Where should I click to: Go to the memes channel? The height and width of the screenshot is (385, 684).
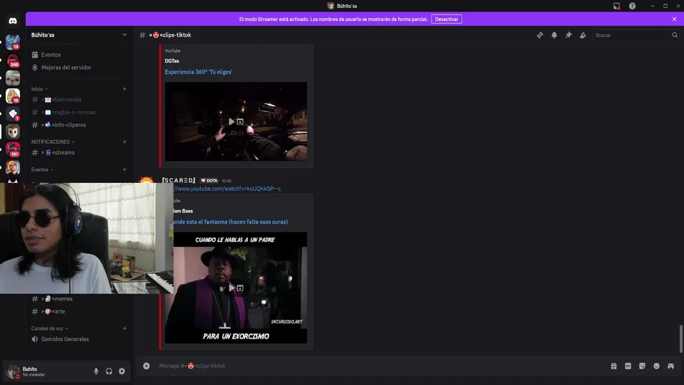click(x=79, y=299)
